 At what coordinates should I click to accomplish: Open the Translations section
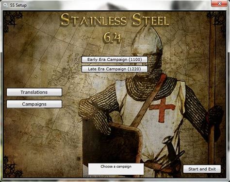pyautogui.click(x=34, y=92)
